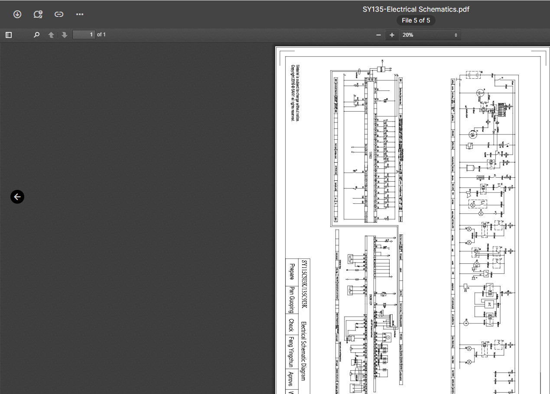Go to the previous page arrow
The image size is (550, 394).
(x=51, y=35)
